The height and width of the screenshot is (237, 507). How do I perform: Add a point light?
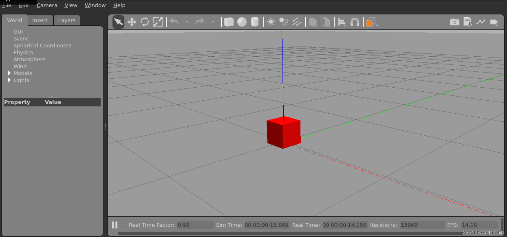coord(271,22)
